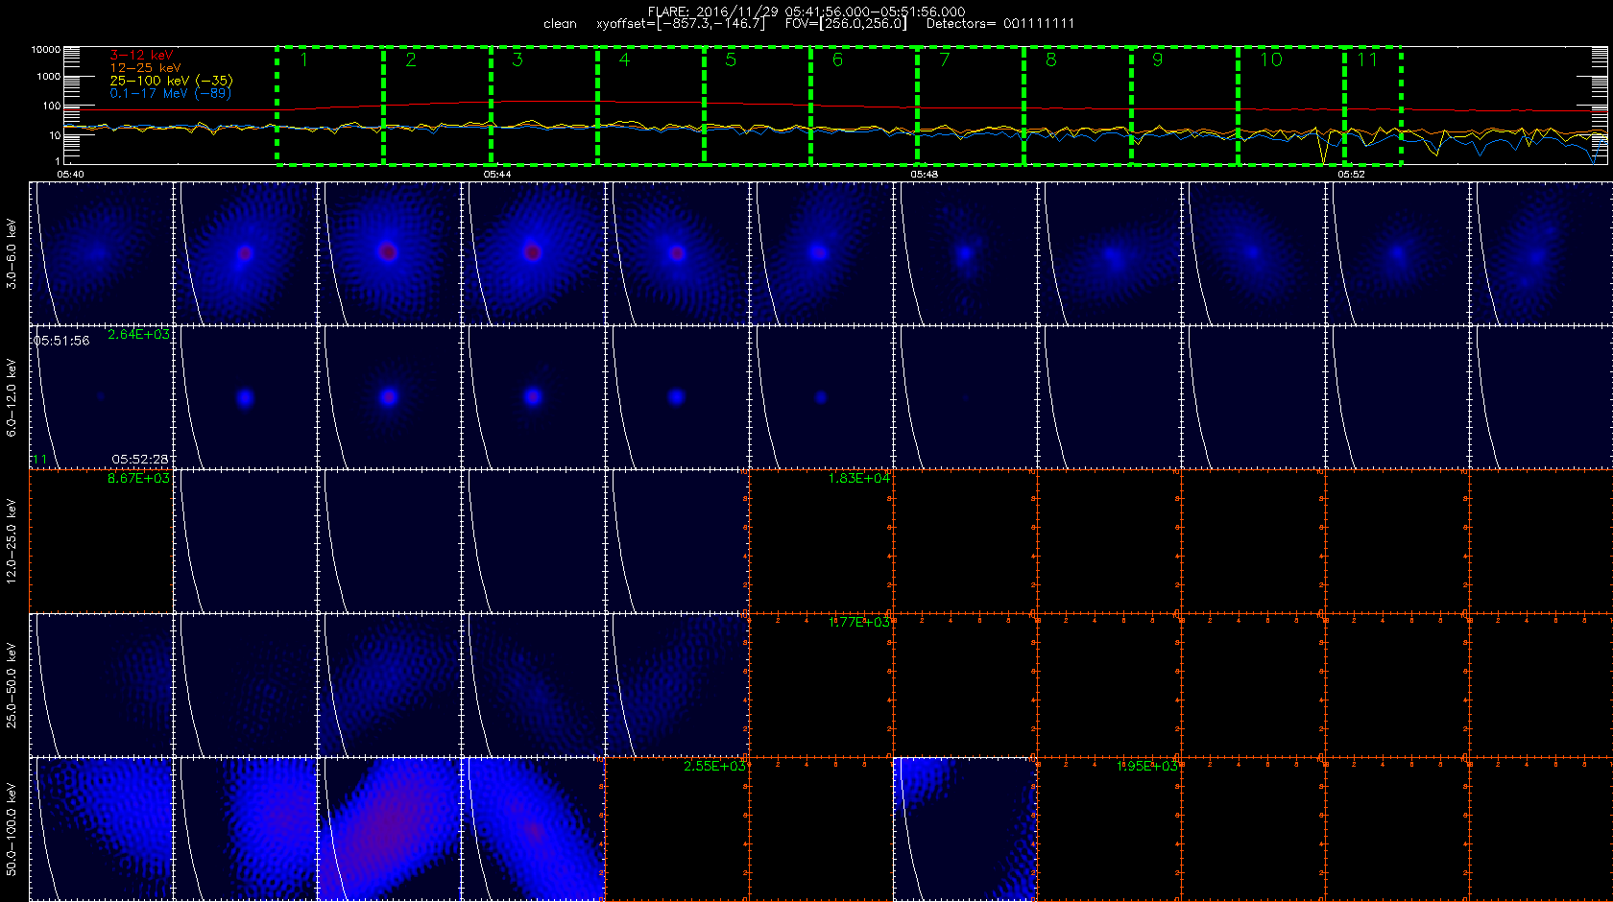Select interval 8 marker in the light curve
This screenshot has width=1613, height=902.
coord(1051,60)
